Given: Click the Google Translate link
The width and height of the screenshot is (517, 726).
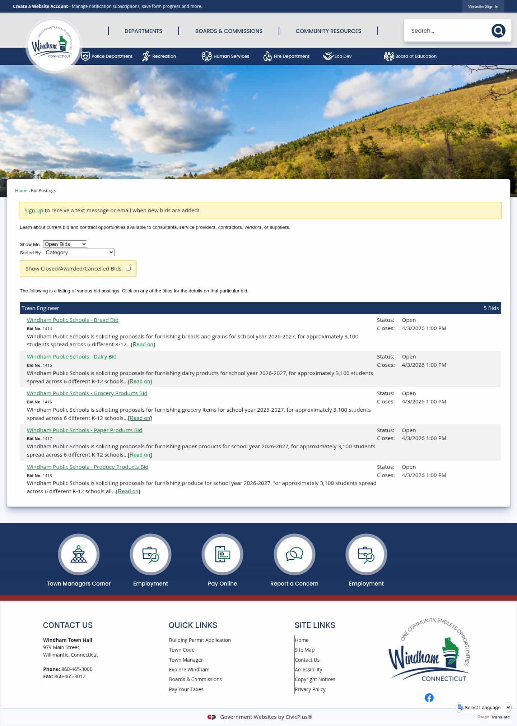Looking at the screenshot, I should (x=493, y=717).
